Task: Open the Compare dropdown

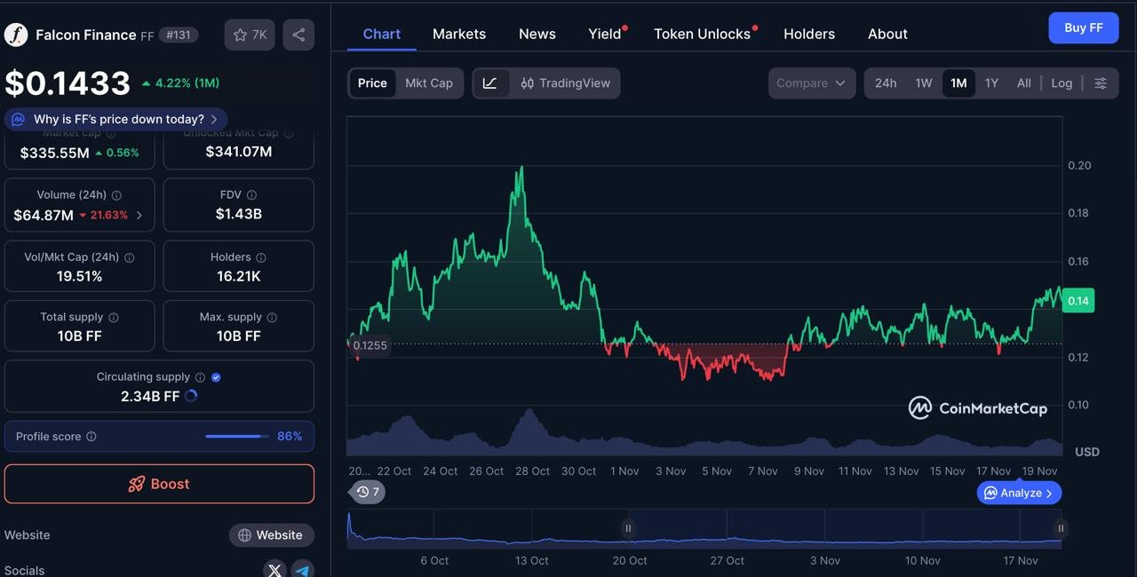Action: (x=811, y=83)
